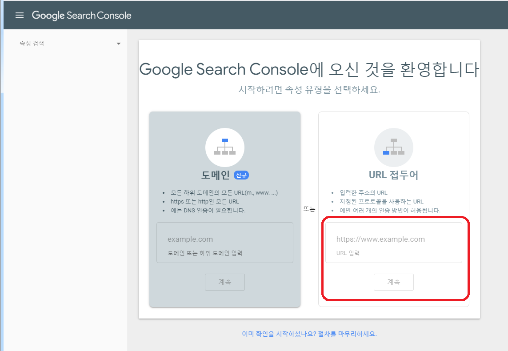The width and height of the screenshot is (508, 351).
Task: Click text 지정된 프로토콜을 사용하는 URL
Action: [382, 201]
